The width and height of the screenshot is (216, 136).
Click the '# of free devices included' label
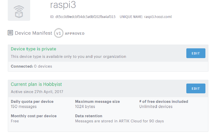[164, 102]
